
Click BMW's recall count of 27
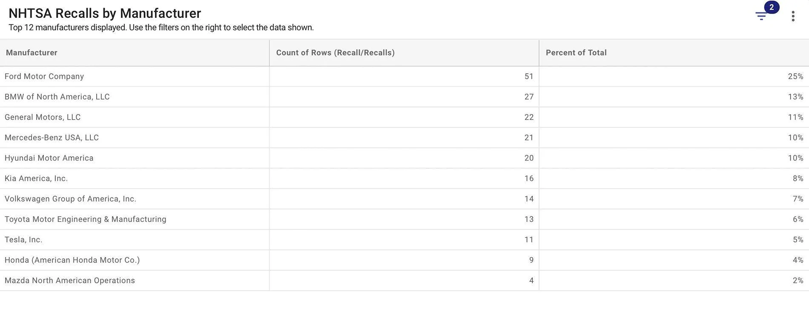[529, 97]
